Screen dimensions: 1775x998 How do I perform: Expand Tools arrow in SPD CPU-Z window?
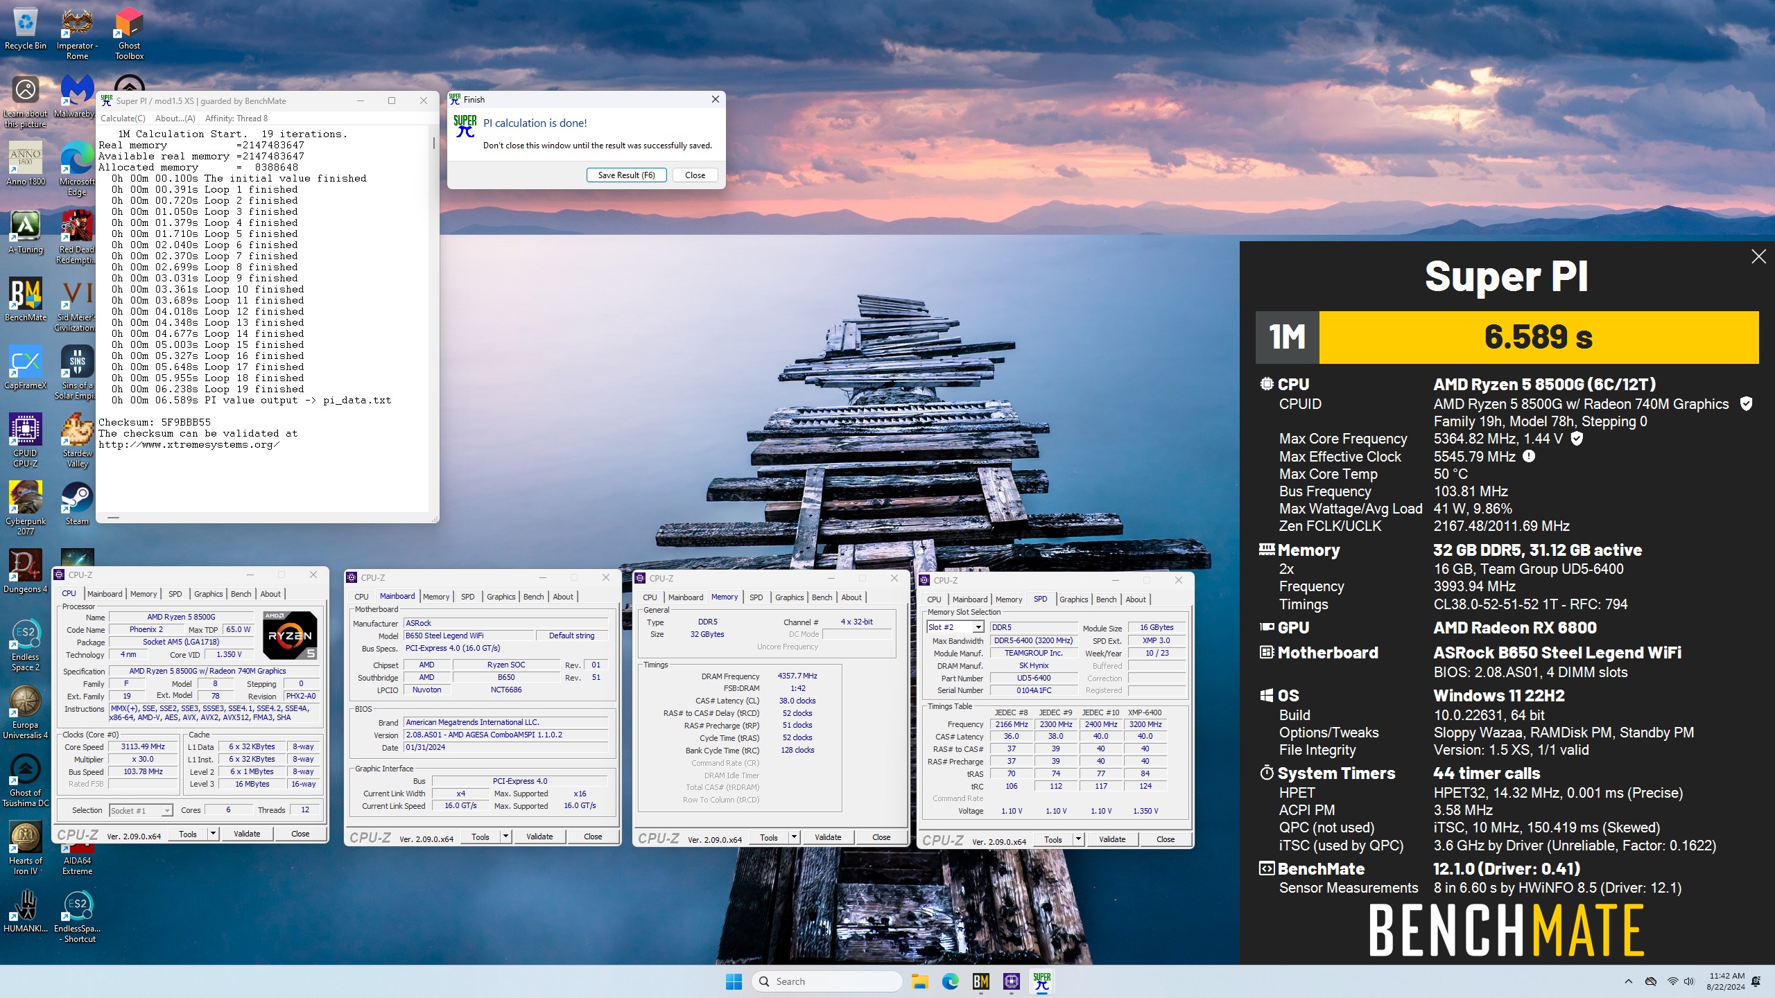coord(1078,839)
